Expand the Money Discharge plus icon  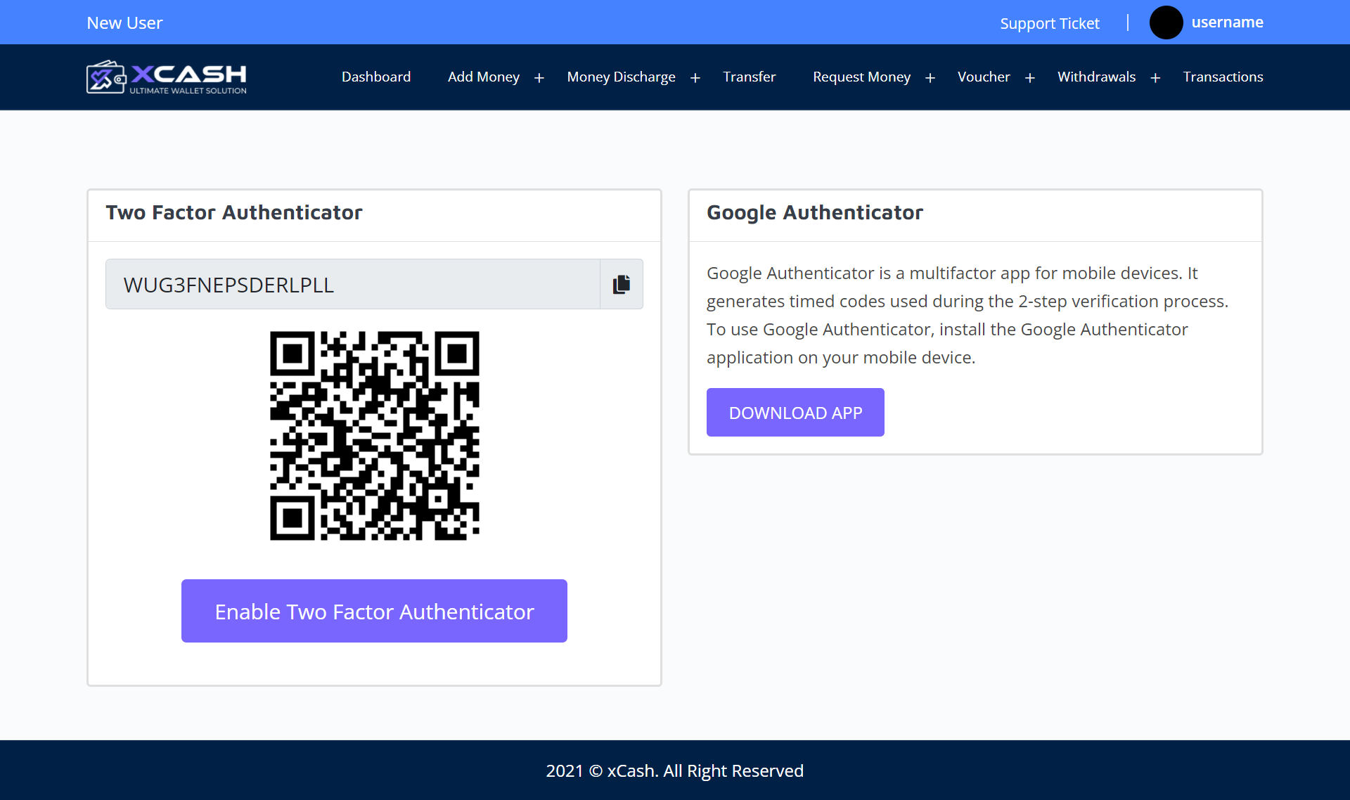click(x=695, y=78)
